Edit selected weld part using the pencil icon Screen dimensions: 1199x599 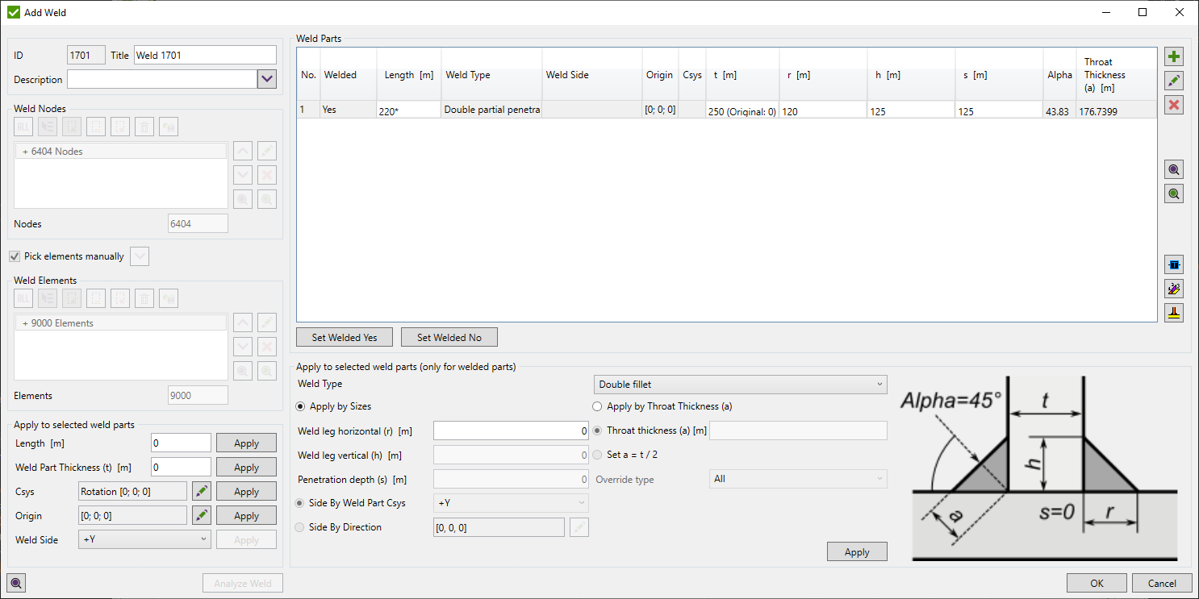pyautogui.click(x=1174, y=81)
